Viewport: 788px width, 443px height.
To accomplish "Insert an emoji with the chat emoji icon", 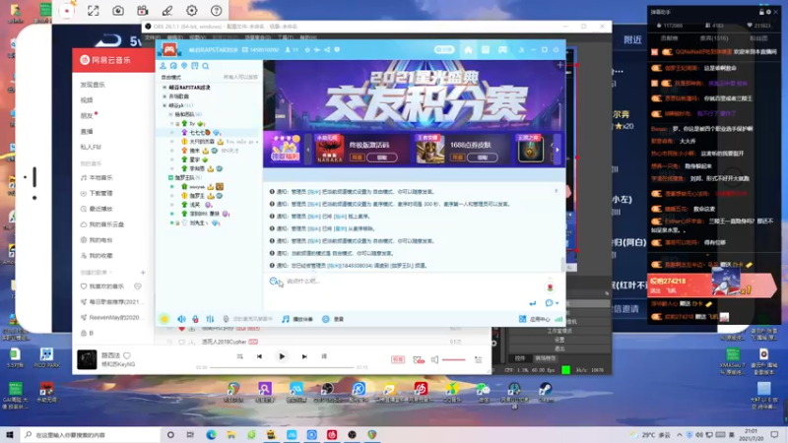I will 275,282.
